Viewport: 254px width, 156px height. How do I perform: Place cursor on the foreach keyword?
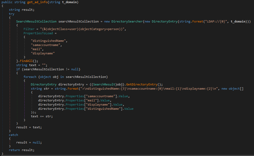pos(30,77)
